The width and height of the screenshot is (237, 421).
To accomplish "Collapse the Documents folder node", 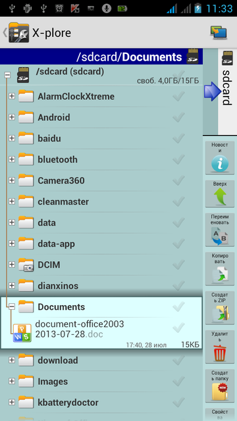I will pyautogui.click(x=12, y=307).
